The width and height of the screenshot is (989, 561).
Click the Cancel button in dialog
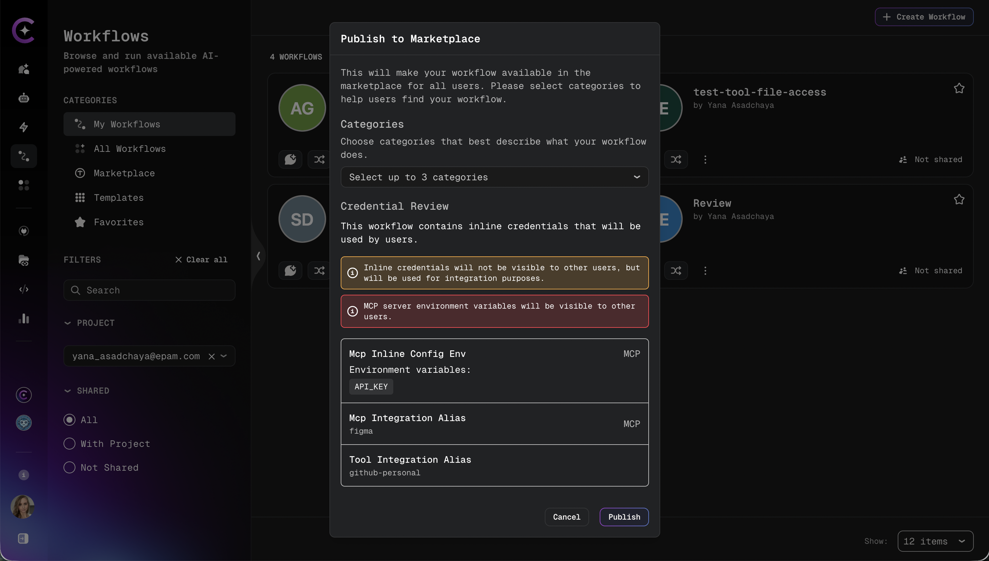coord(566,517)
